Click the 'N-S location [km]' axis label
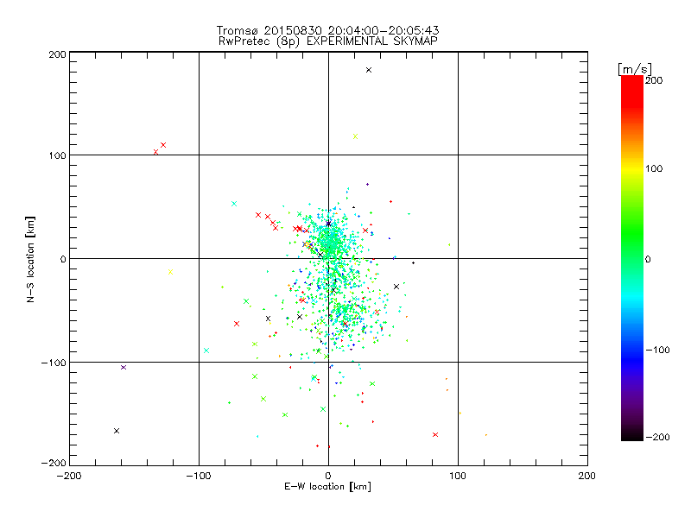Image resolution: width=691 pixels, height=518 pixels. [30, 259]
